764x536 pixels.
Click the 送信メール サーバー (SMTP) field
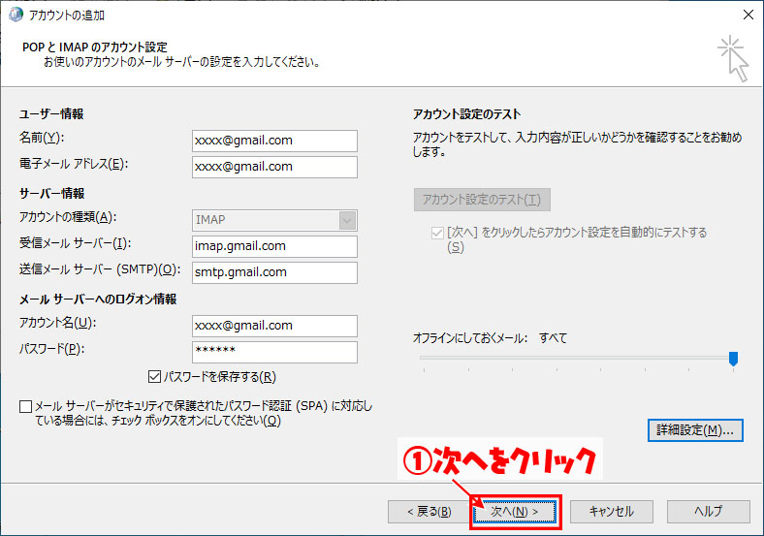(x=274, y=273)
